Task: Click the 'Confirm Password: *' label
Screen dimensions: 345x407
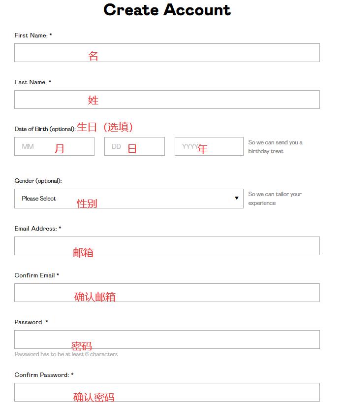Action: click(44, 375)
